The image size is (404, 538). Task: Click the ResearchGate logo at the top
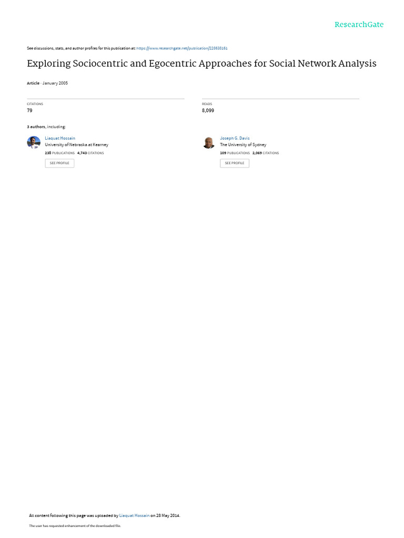(x=359, y=25)
